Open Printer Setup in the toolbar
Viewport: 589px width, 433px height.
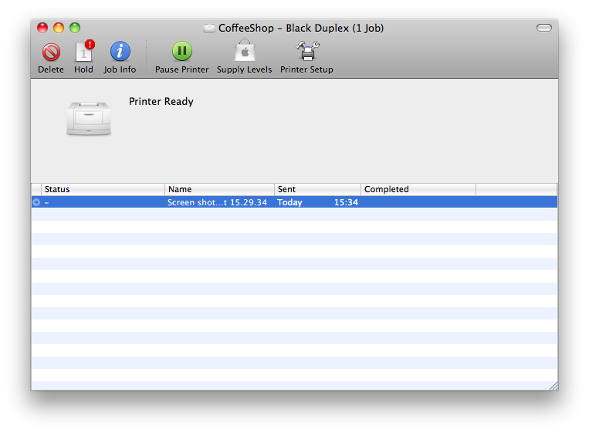coord(306,52)
